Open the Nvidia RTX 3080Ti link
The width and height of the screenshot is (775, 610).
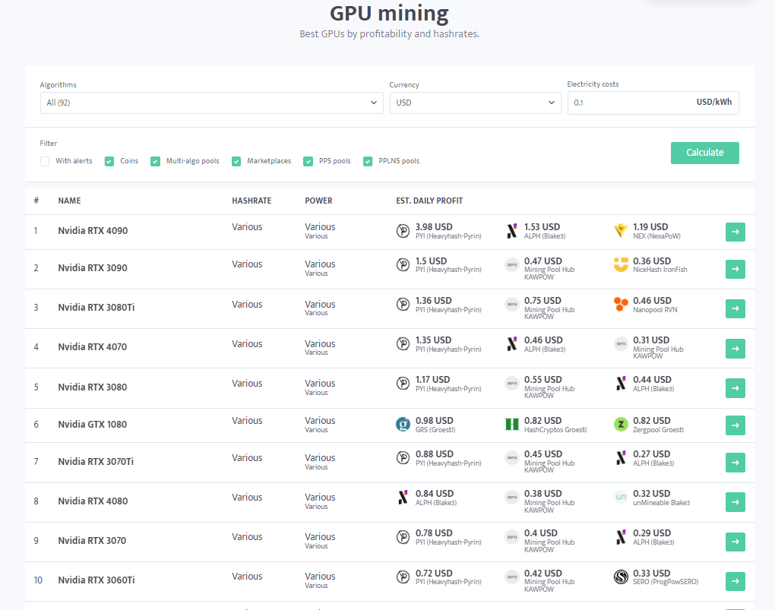click(x=96, y=308)
